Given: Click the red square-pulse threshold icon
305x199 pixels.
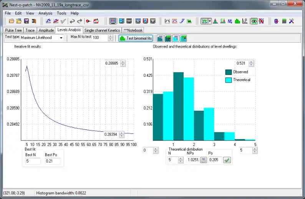Looking at the screenshot, I should [175, 21].
